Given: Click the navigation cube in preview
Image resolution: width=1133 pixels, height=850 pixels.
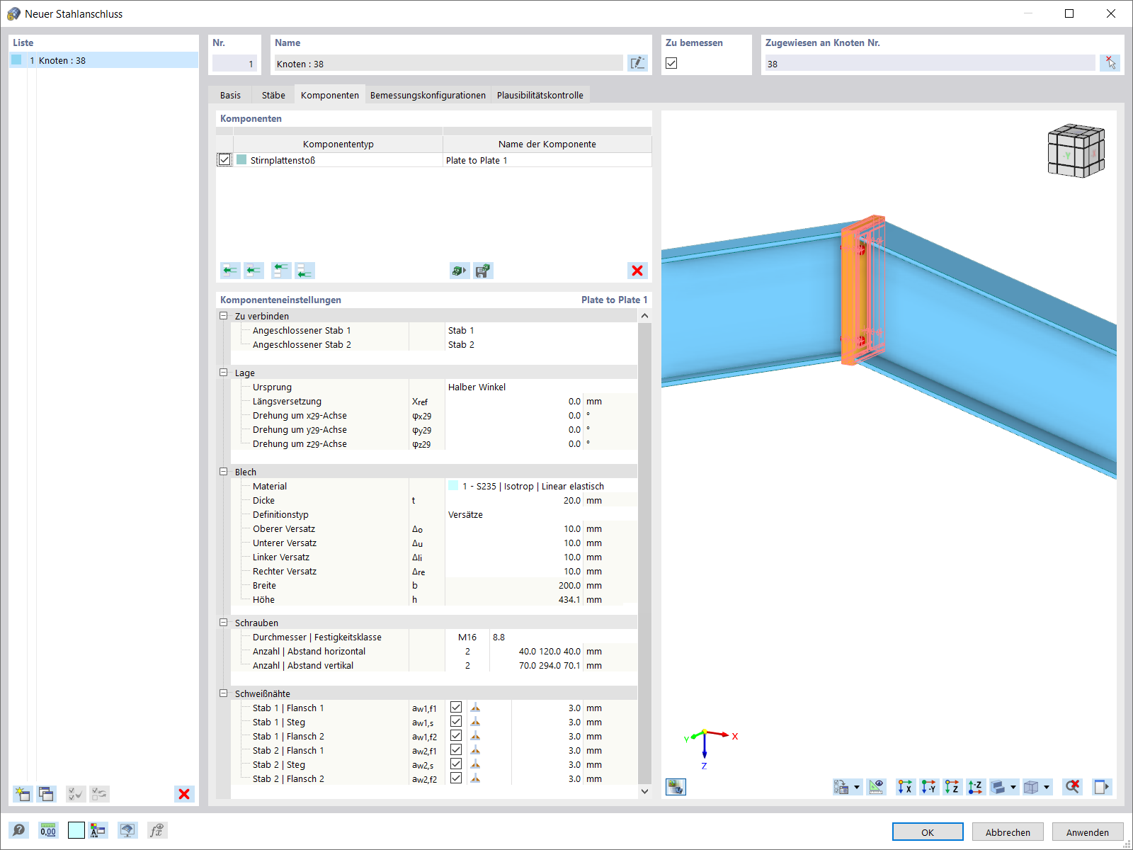Looking at the screenshot, I should click(1076, 150).
